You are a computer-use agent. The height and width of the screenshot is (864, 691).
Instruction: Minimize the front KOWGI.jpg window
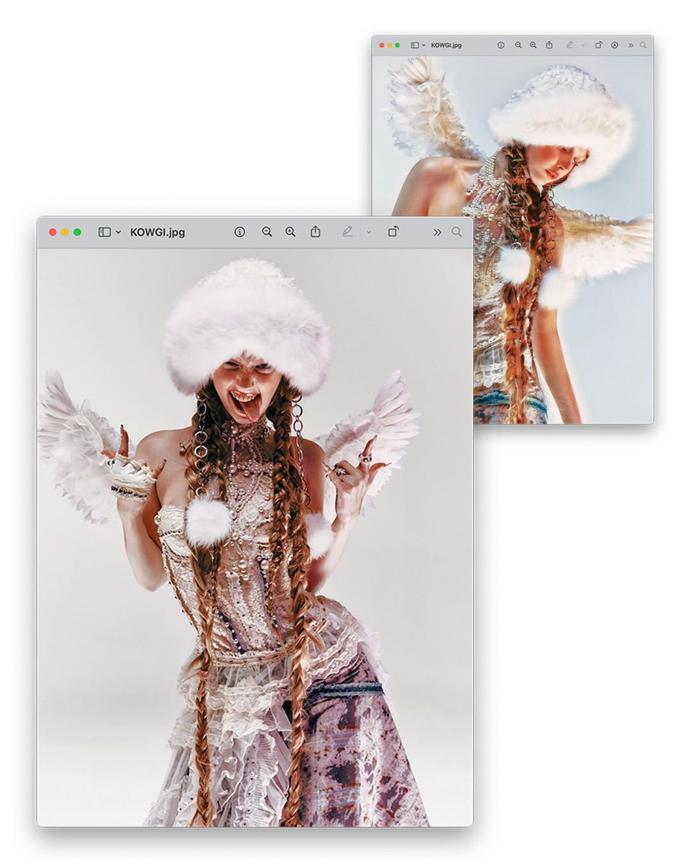(x=65, y=232)
